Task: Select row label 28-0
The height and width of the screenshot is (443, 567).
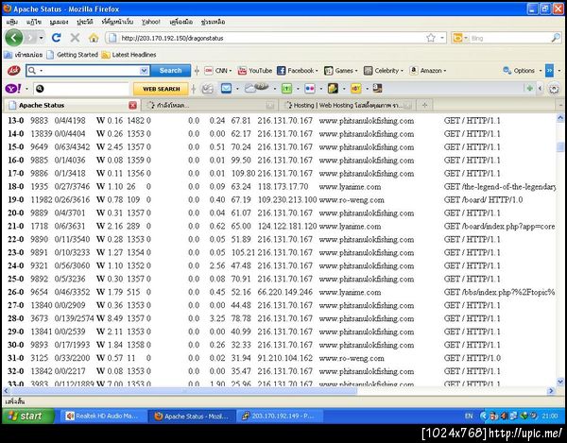Action: click(x=15, y=318)
